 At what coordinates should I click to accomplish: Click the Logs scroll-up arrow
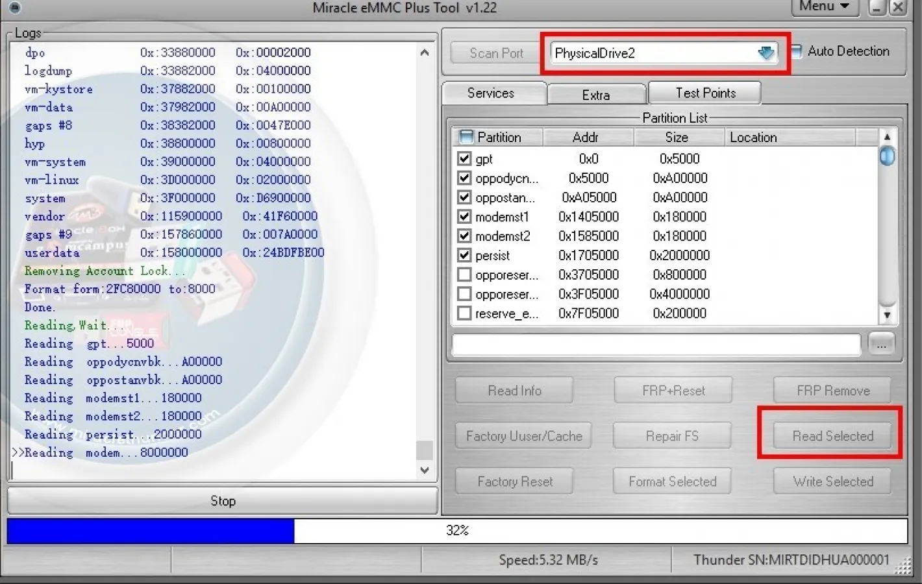pyautogui.click(x=425, y=53)
